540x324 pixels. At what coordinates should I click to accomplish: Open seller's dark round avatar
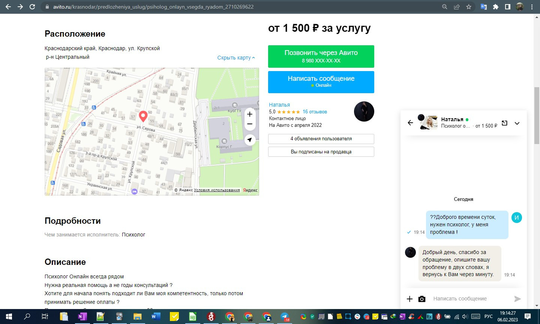tap(364, 111)
